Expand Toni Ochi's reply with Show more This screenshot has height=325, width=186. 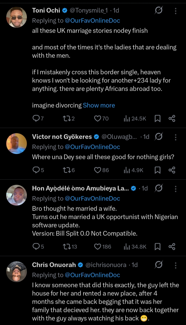point(99,105)
